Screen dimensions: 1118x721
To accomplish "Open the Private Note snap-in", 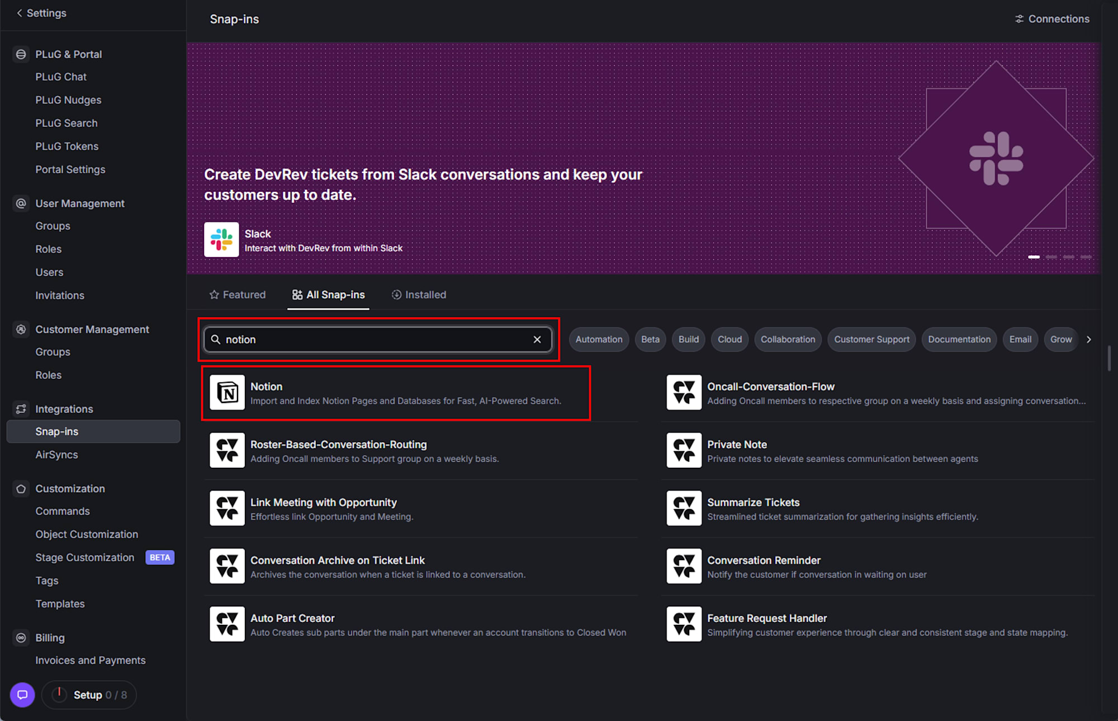I will point(736,445).
